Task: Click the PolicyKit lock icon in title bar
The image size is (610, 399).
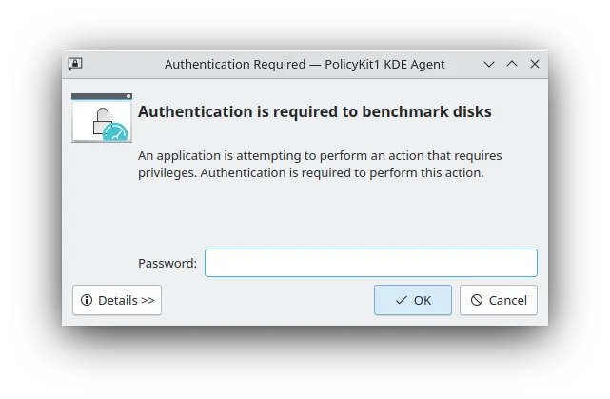Action: [x=75, y=64]
